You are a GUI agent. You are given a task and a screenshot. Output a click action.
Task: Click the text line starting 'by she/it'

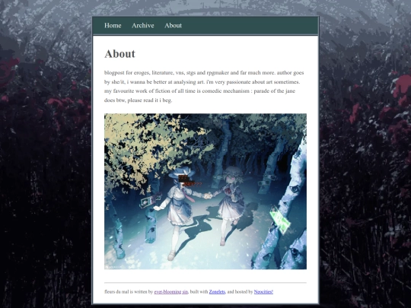(202, 81)
